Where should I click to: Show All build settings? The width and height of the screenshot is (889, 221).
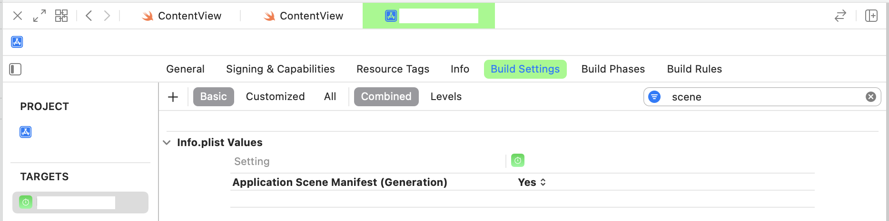(x=330, y=97)
